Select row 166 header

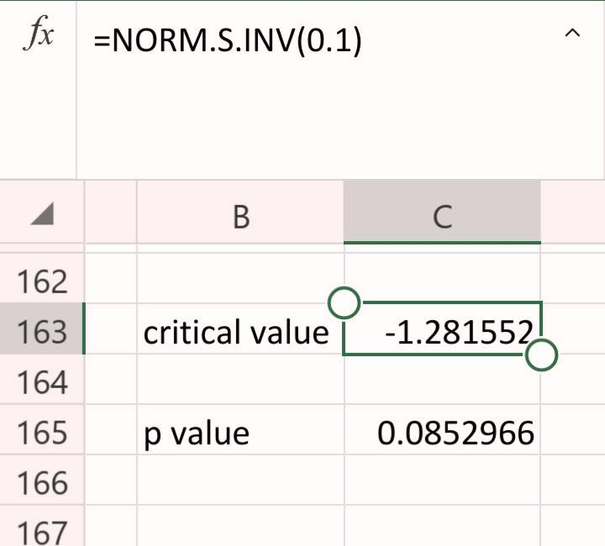click(42, 483)
